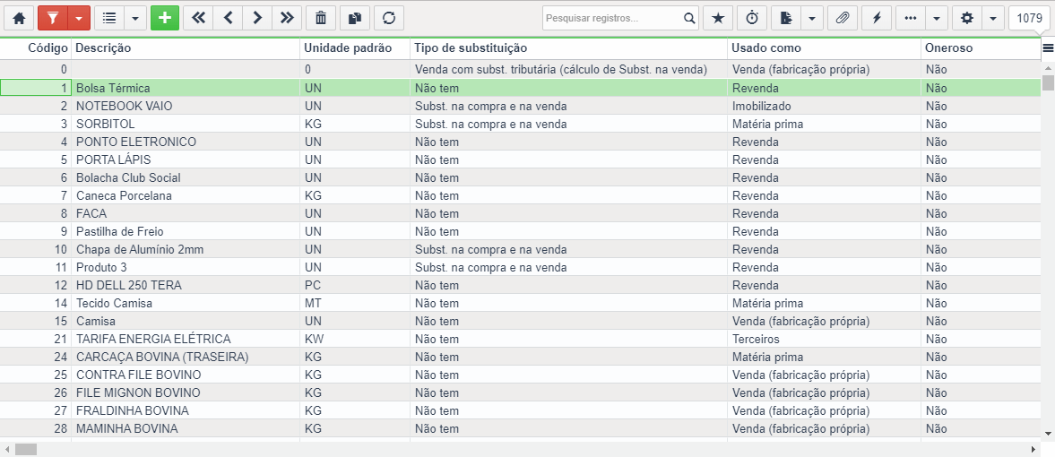1055x457 pixels.
Task: Click the PORTA LÁPIS description
Action: (x=113, y=160)
